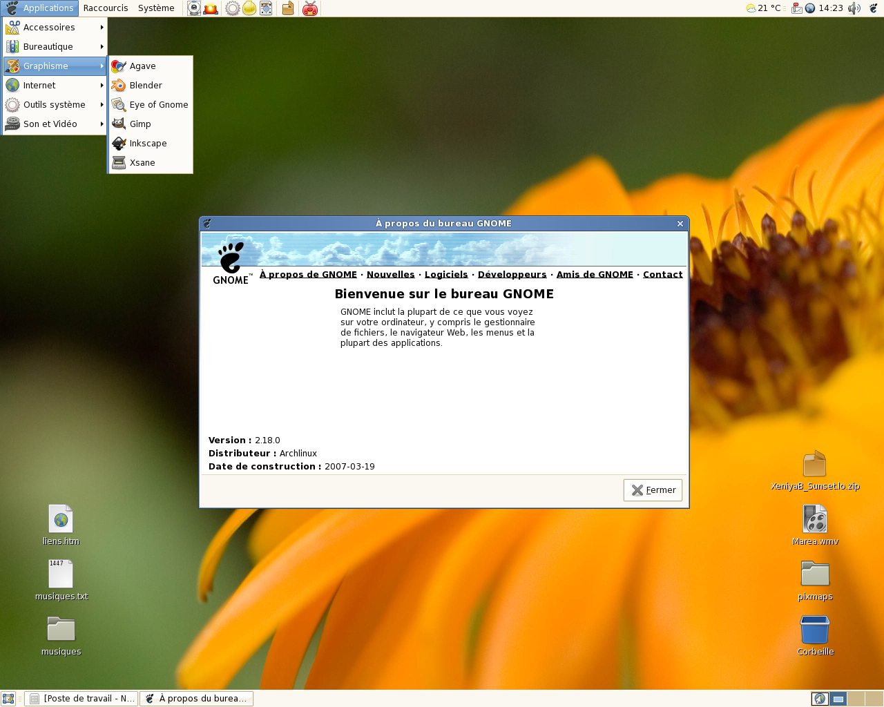Click the weather applet showing 21 °C
This screenshot has height=707, width=884.
[764, 8]
